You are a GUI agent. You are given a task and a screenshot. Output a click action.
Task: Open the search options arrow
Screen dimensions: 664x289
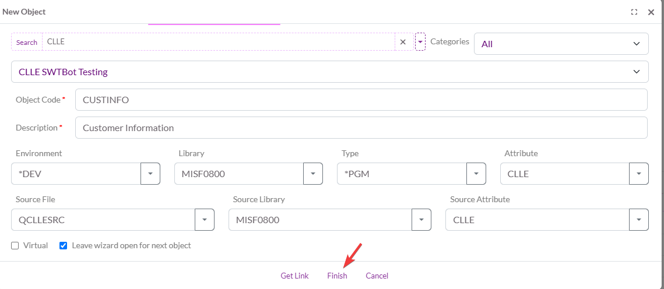(x=420, y=42)
